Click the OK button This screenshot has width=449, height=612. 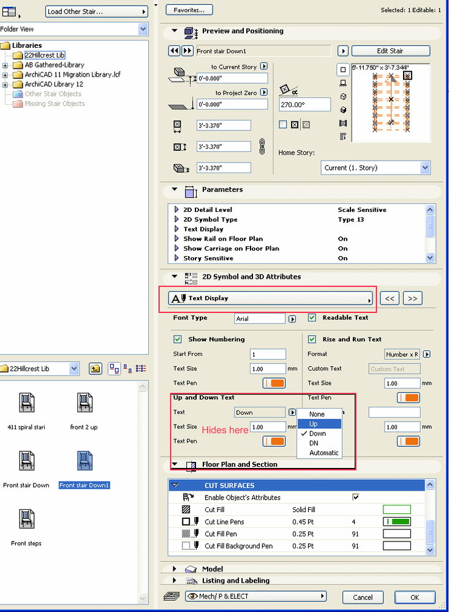(415, 597)
